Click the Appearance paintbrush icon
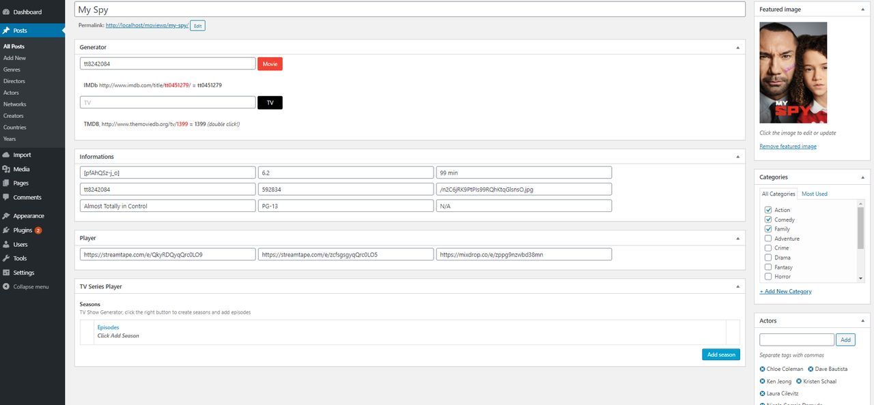 point(6,216)
